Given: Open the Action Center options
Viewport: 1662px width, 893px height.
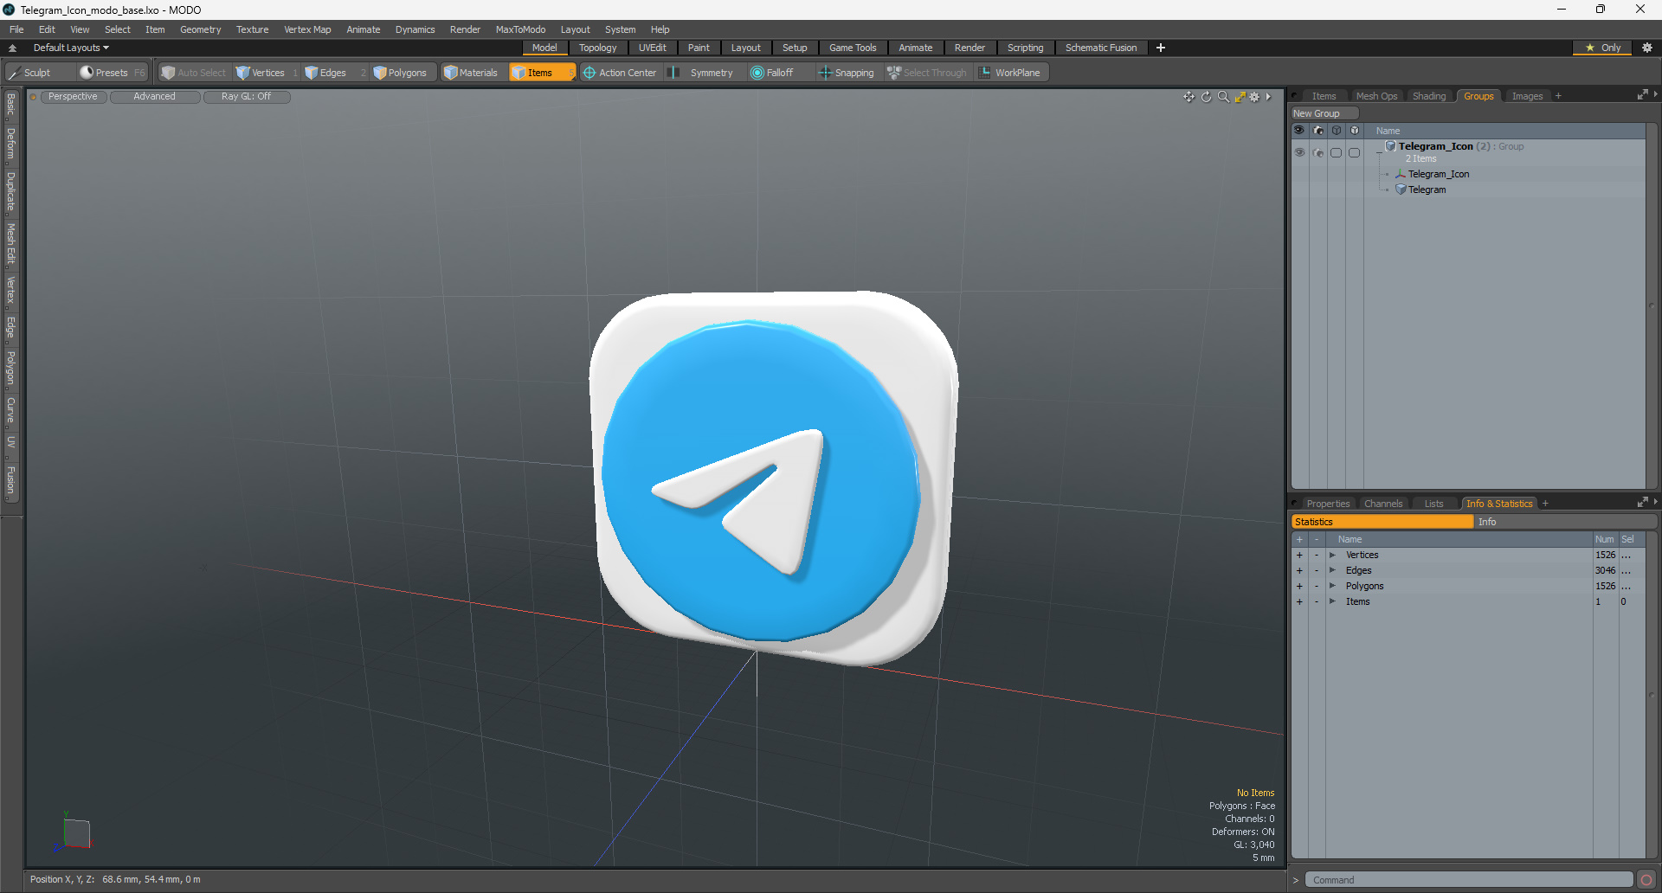Looking at the screenshot, I should (620, 73).
